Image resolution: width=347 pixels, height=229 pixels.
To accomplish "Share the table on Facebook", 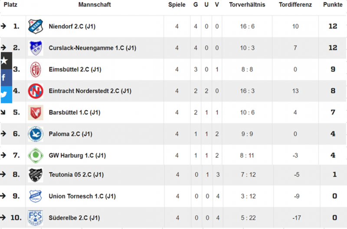I will coord(6,78).
